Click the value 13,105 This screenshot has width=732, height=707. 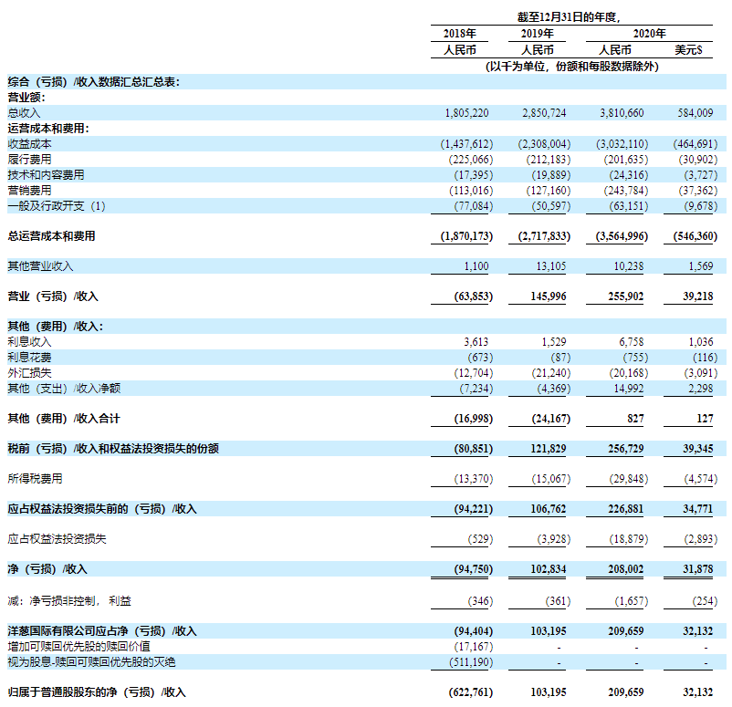(x=551, y=266)
